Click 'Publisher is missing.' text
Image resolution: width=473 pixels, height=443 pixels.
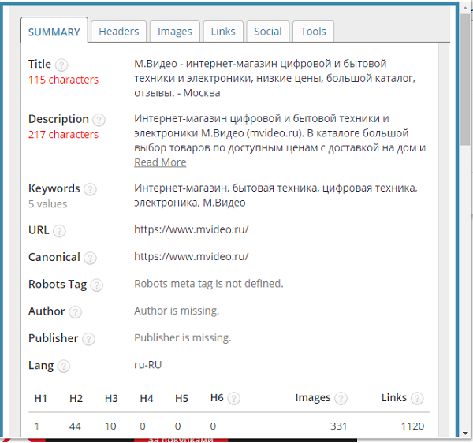(183, 337)
